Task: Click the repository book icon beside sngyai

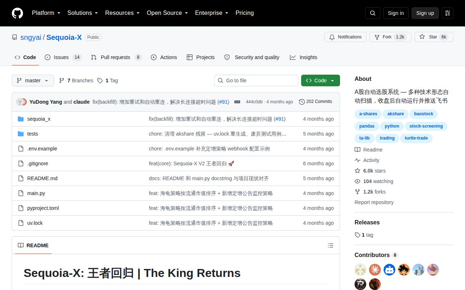Action: tap(15, 37)
